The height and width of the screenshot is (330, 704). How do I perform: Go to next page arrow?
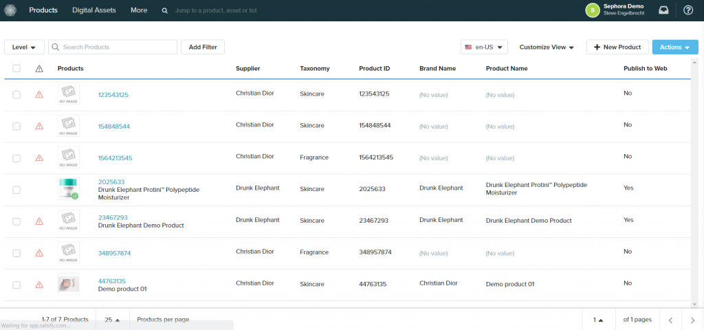(692, 320)
